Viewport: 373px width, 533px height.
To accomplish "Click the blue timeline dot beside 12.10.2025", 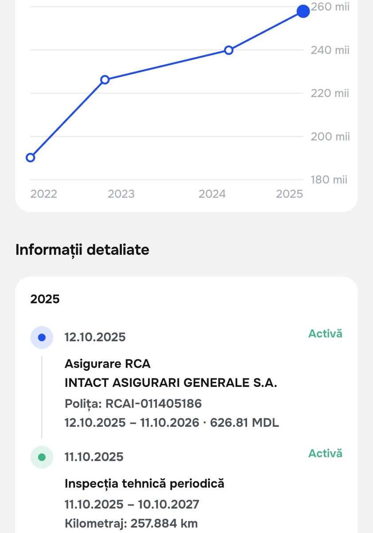I will coord(42,338).
